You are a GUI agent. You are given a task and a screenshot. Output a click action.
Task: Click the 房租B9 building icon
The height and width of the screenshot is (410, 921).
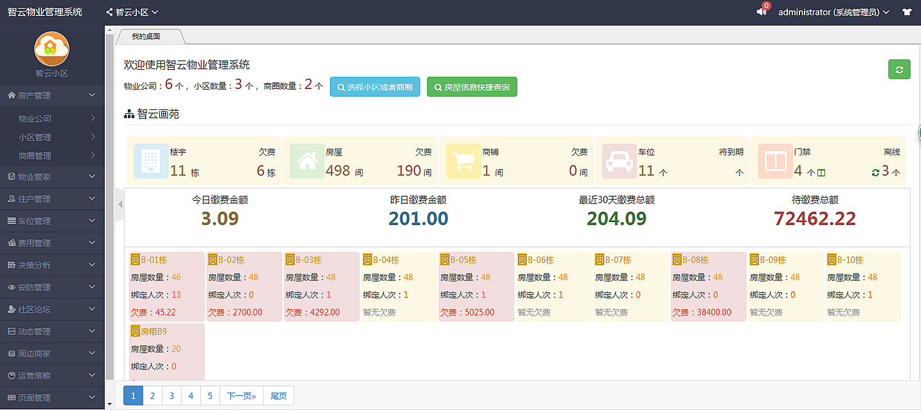pos(135,331)
